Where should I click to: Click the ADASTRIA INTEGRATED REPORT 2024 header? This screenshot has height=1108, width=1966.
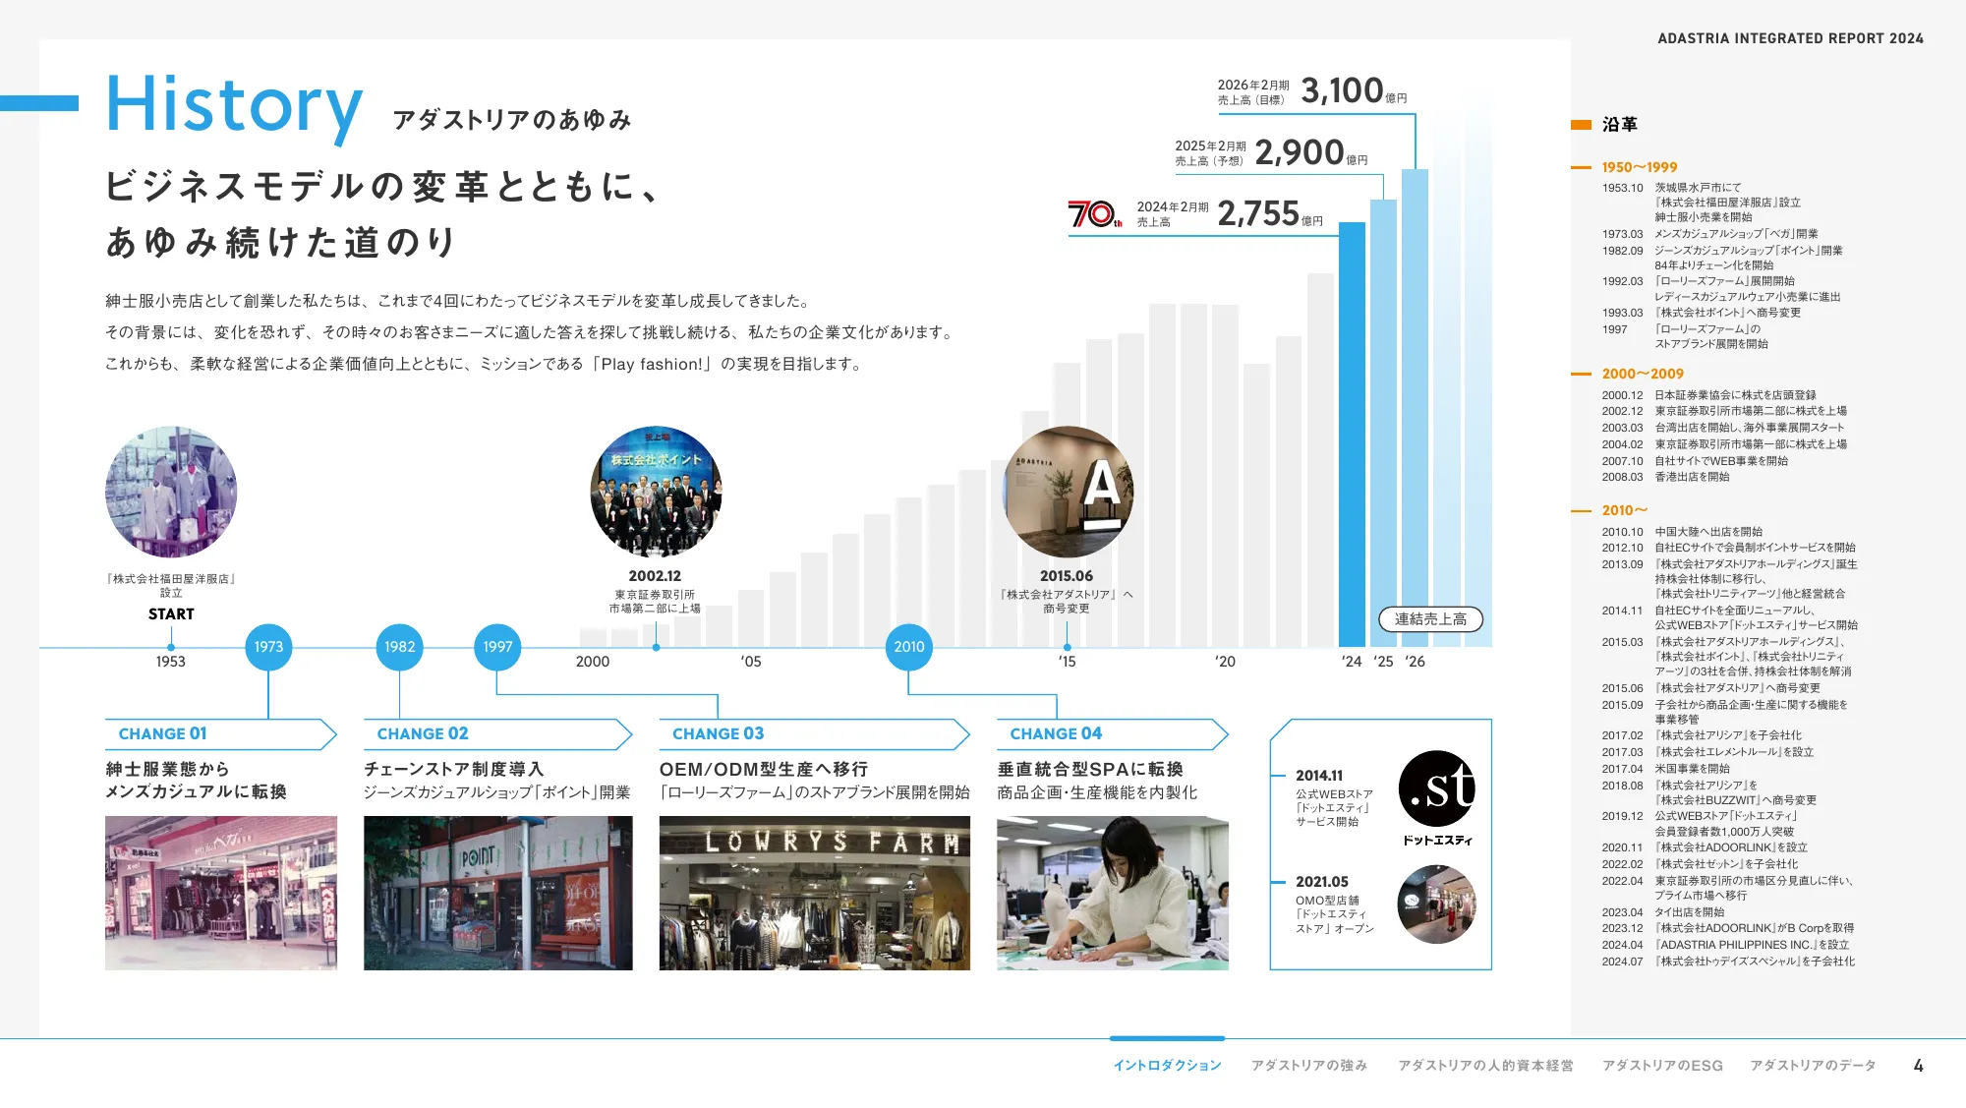[x=1790, y=38]
